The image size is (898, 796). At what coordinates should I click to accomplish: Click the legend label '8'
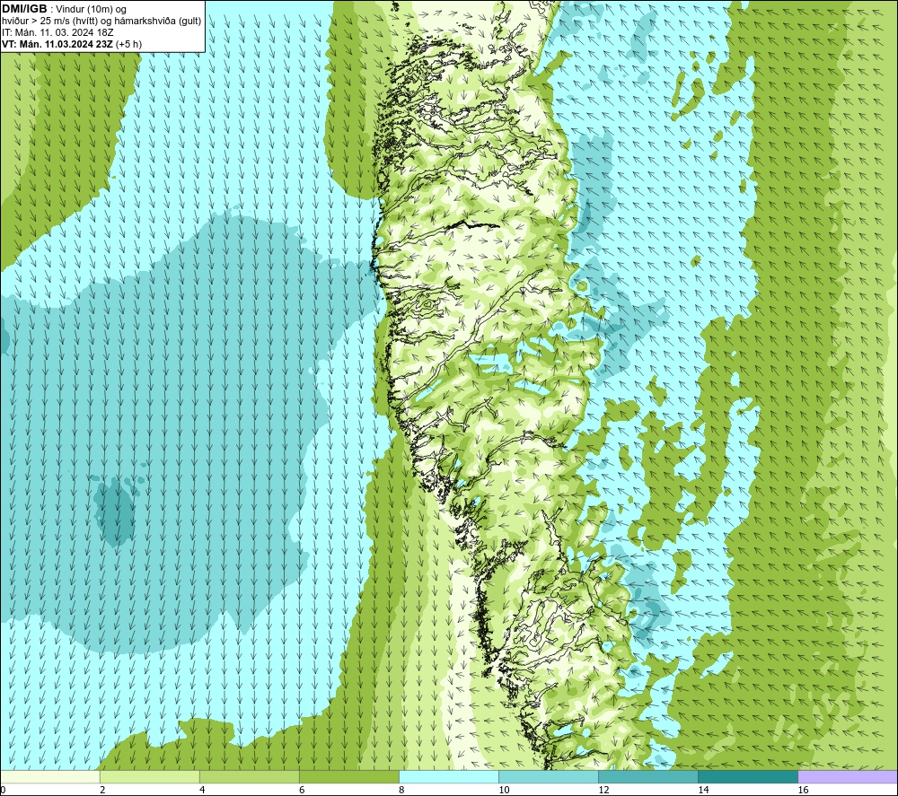tap(401, 790)
